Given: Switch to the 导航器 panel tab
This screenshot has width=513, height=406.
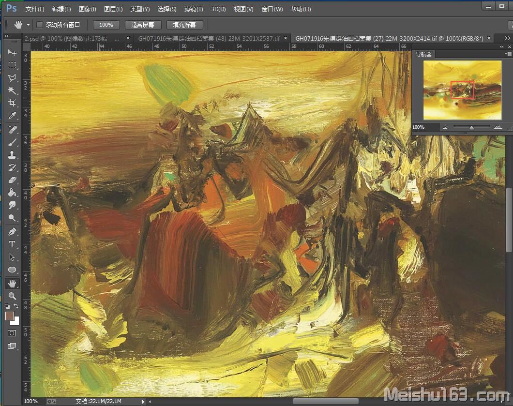Looking at the screenshot, I should click(x=423, y=54).
